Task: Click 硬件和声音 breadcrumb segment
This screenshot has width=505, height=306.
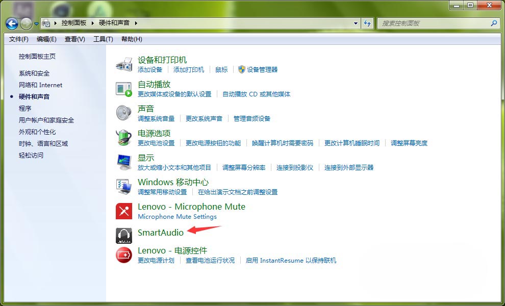Action: pos(114,23)
